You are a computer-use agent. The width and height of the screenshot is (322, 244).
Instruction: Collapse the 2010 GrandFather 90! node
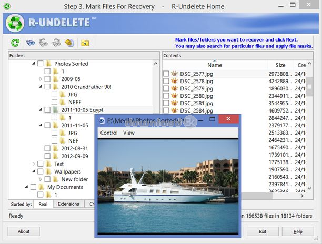click(41, 87)
